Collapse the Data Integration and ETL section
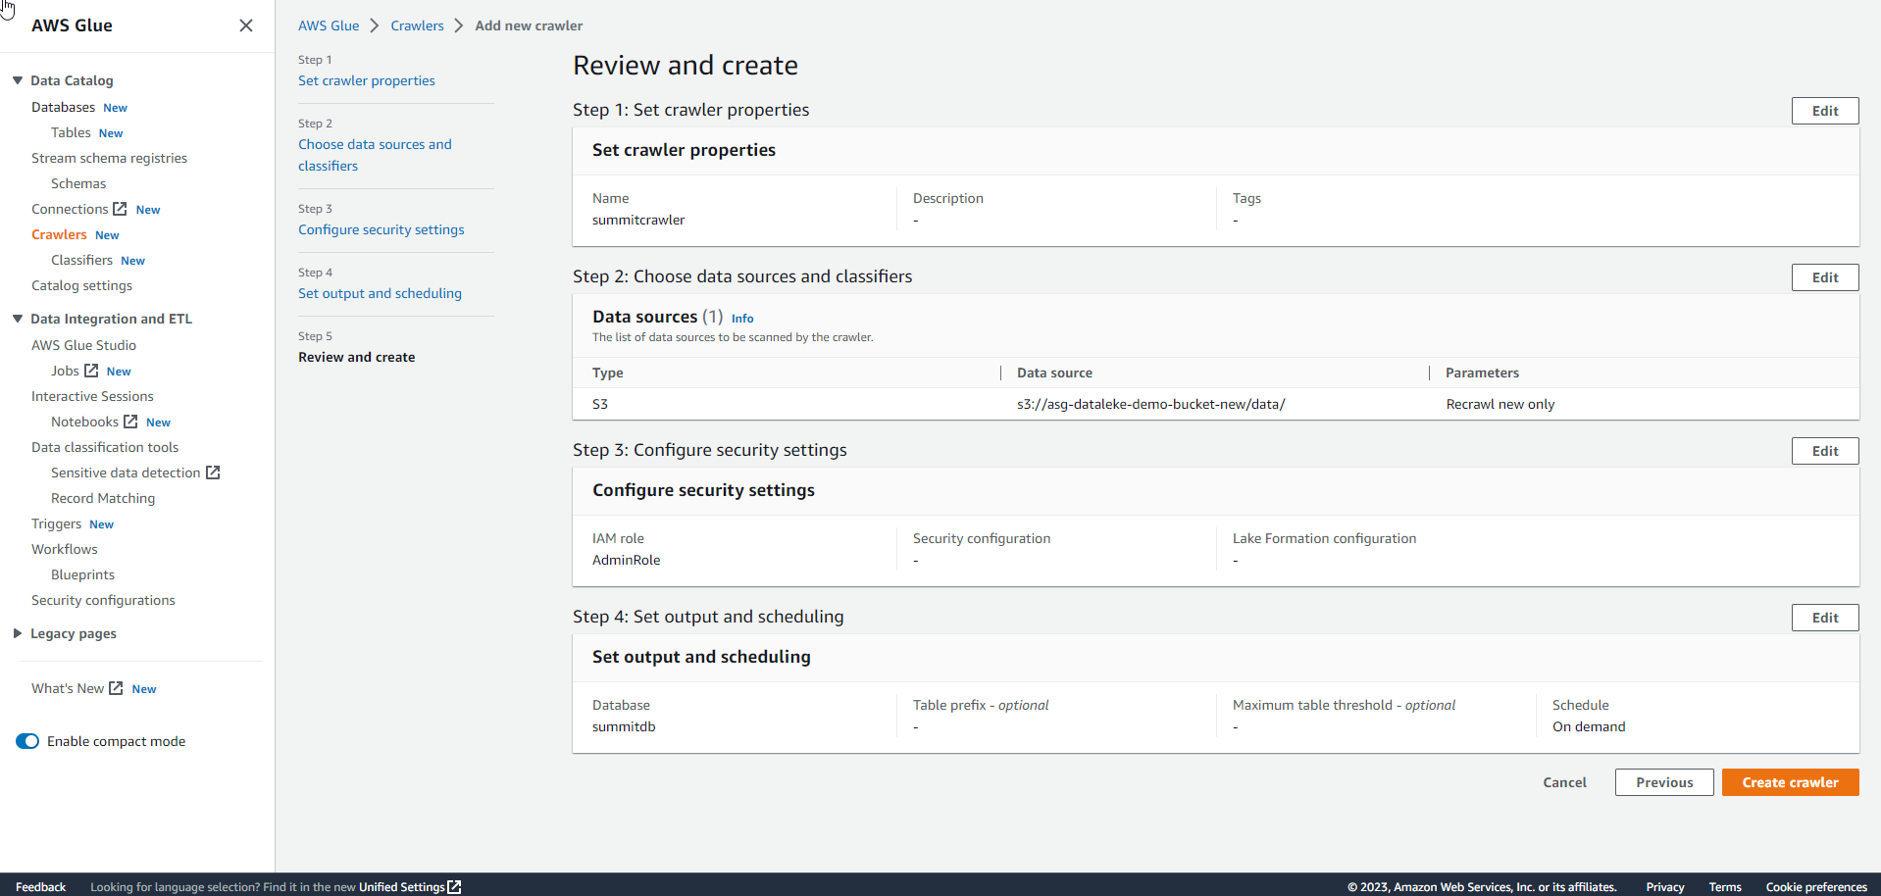The height and width of the screenshot is (896, 1881). click(x=18, y=319)
